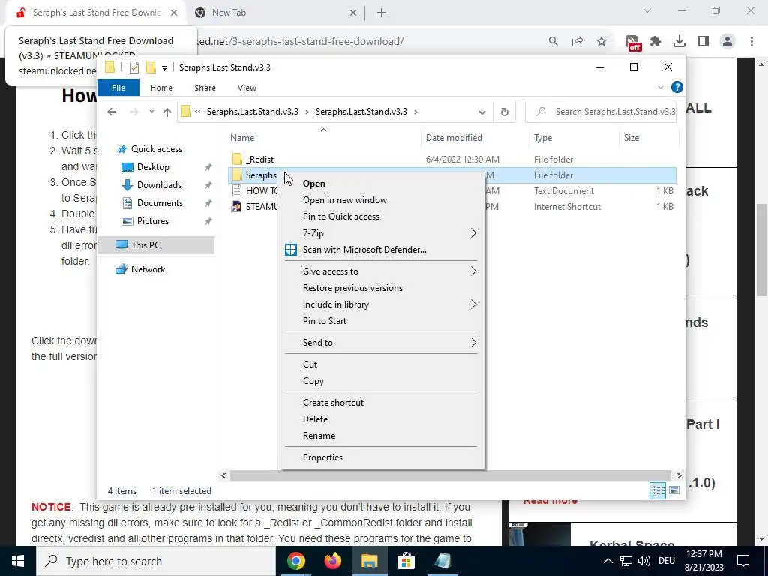
Task: Refresh the Explorer folder view
Action: (505, 112)
